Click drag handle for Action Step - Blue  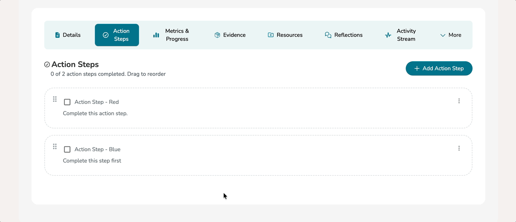tap(55, 146)
